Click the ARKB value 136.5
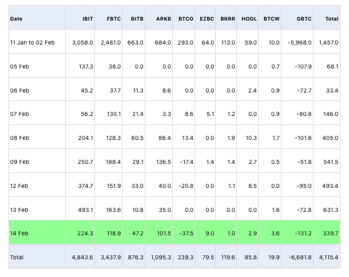 coord(164,162)
